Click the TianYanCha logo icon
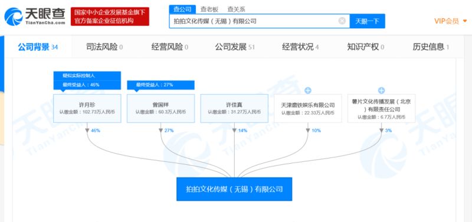The width and height of the screenshot is (472, 222). tap(14, 16)
